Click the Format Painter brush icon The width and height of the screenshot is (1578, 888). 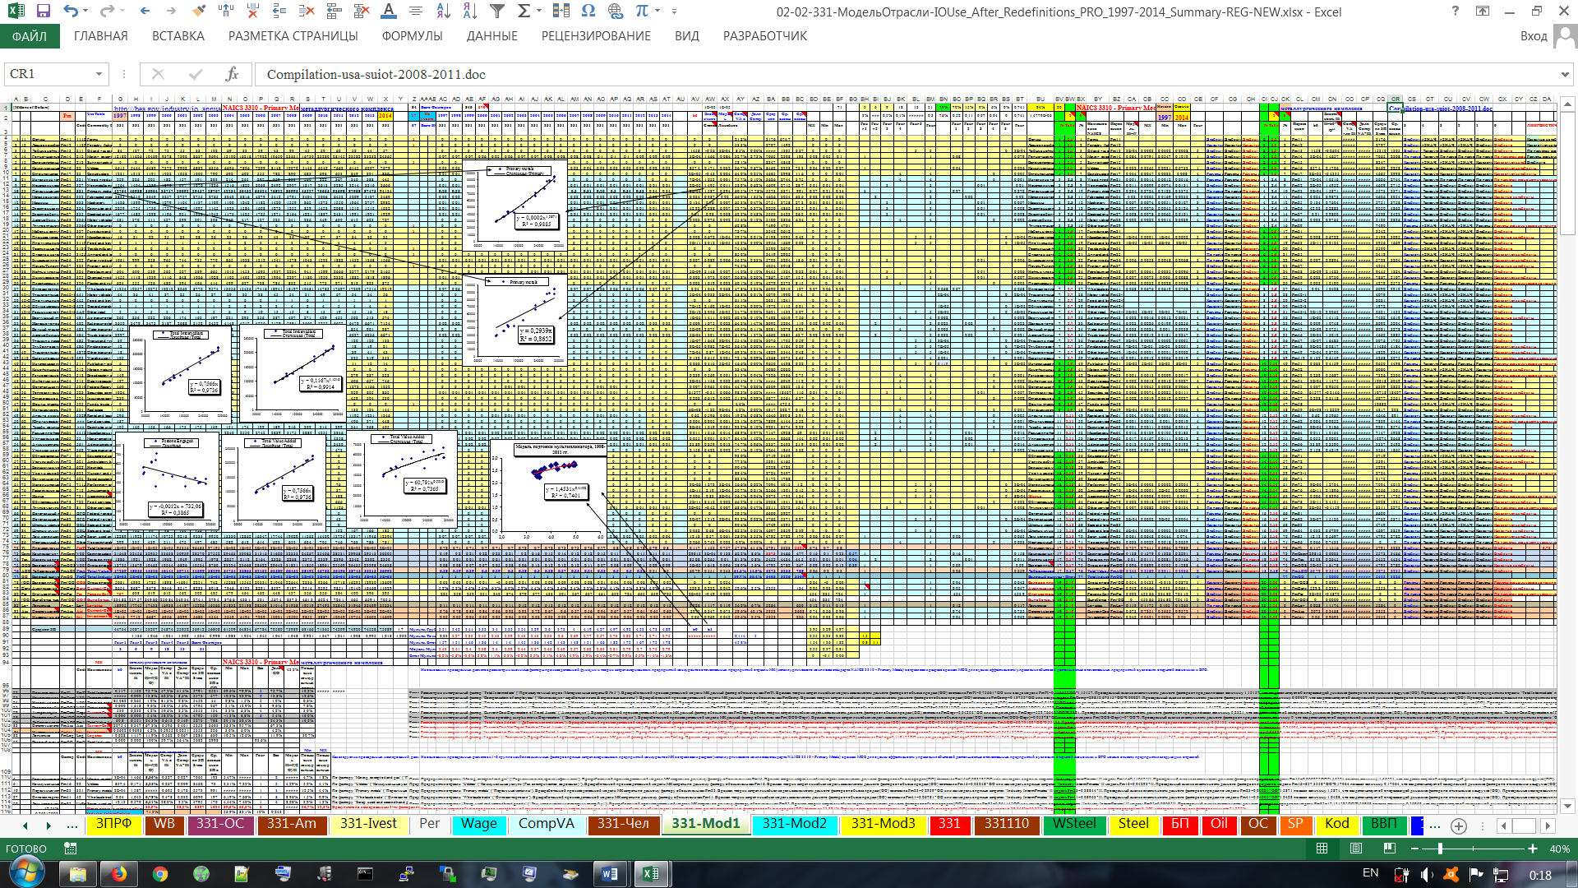[x=198, y=12]
